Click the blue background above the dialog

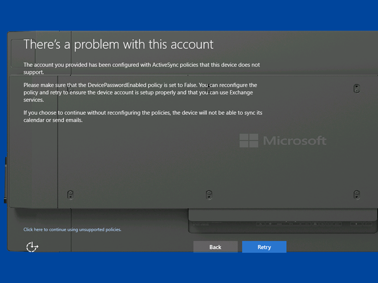coord(189,15)
